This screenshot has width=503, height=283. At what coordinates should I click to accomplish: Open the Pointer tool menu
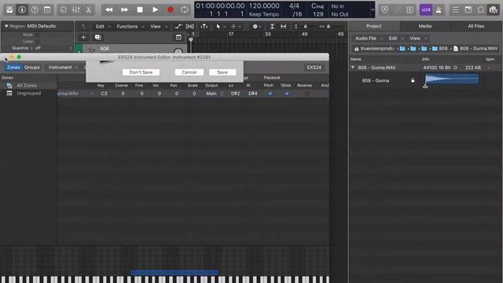(x=220, y=26)
